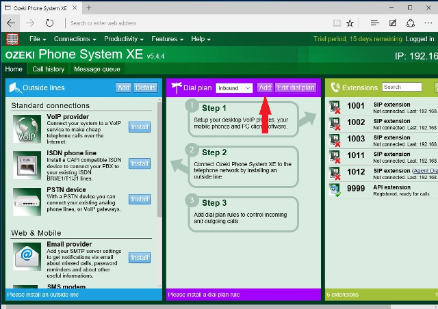Open the web note pen icon
The height and width of the screenshot is (309, 438).
point(393,23)
